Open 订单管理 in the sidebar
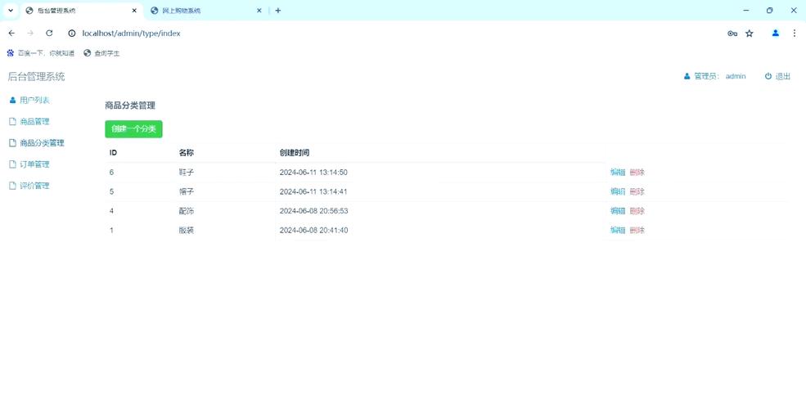The height and width of the screenshot is (409, 806). point(29,164)
